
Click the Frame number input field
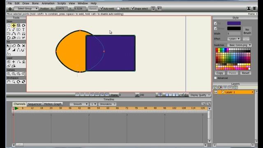[x=127, y=95]
